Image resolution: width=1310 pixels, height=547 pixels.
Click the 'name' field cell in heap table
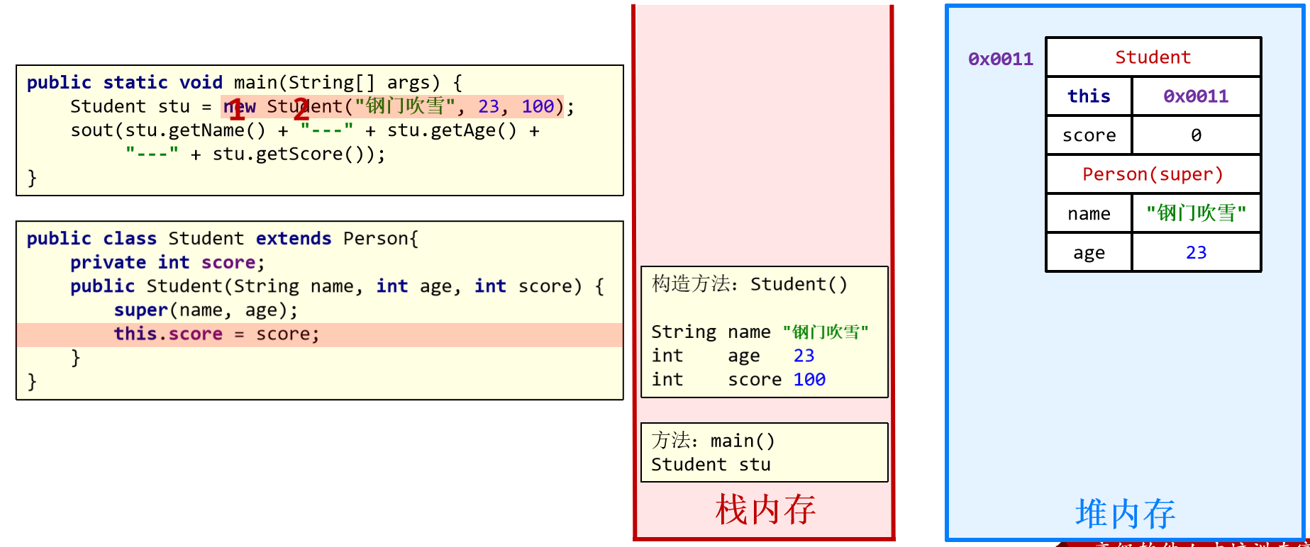[1089, 213]
